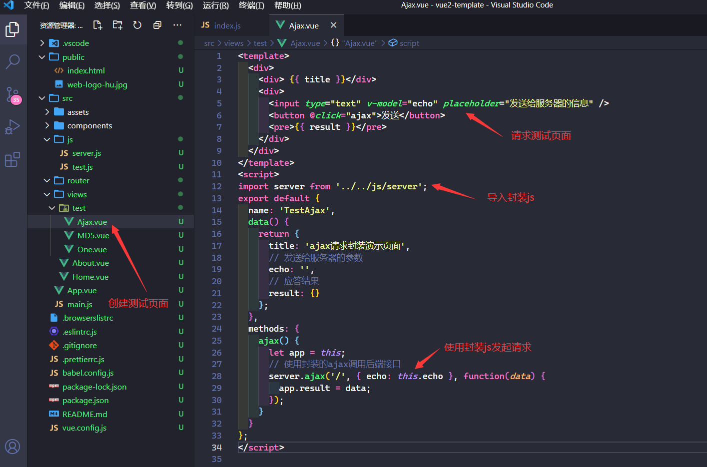The width and height of the screenshot is (707, 467).
Task: Collapse all folders in explorer
Action: (x=157, y=25)
